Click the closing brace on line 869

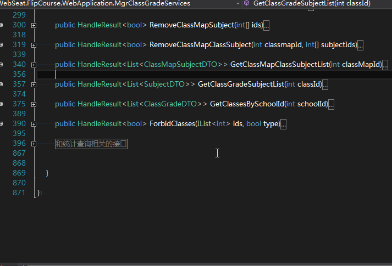[47, 173]
